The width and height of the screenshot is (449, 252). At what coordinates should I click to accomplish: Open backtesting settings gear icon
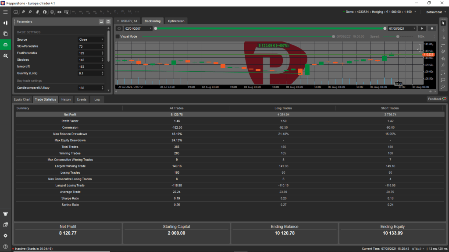point(118,28)
